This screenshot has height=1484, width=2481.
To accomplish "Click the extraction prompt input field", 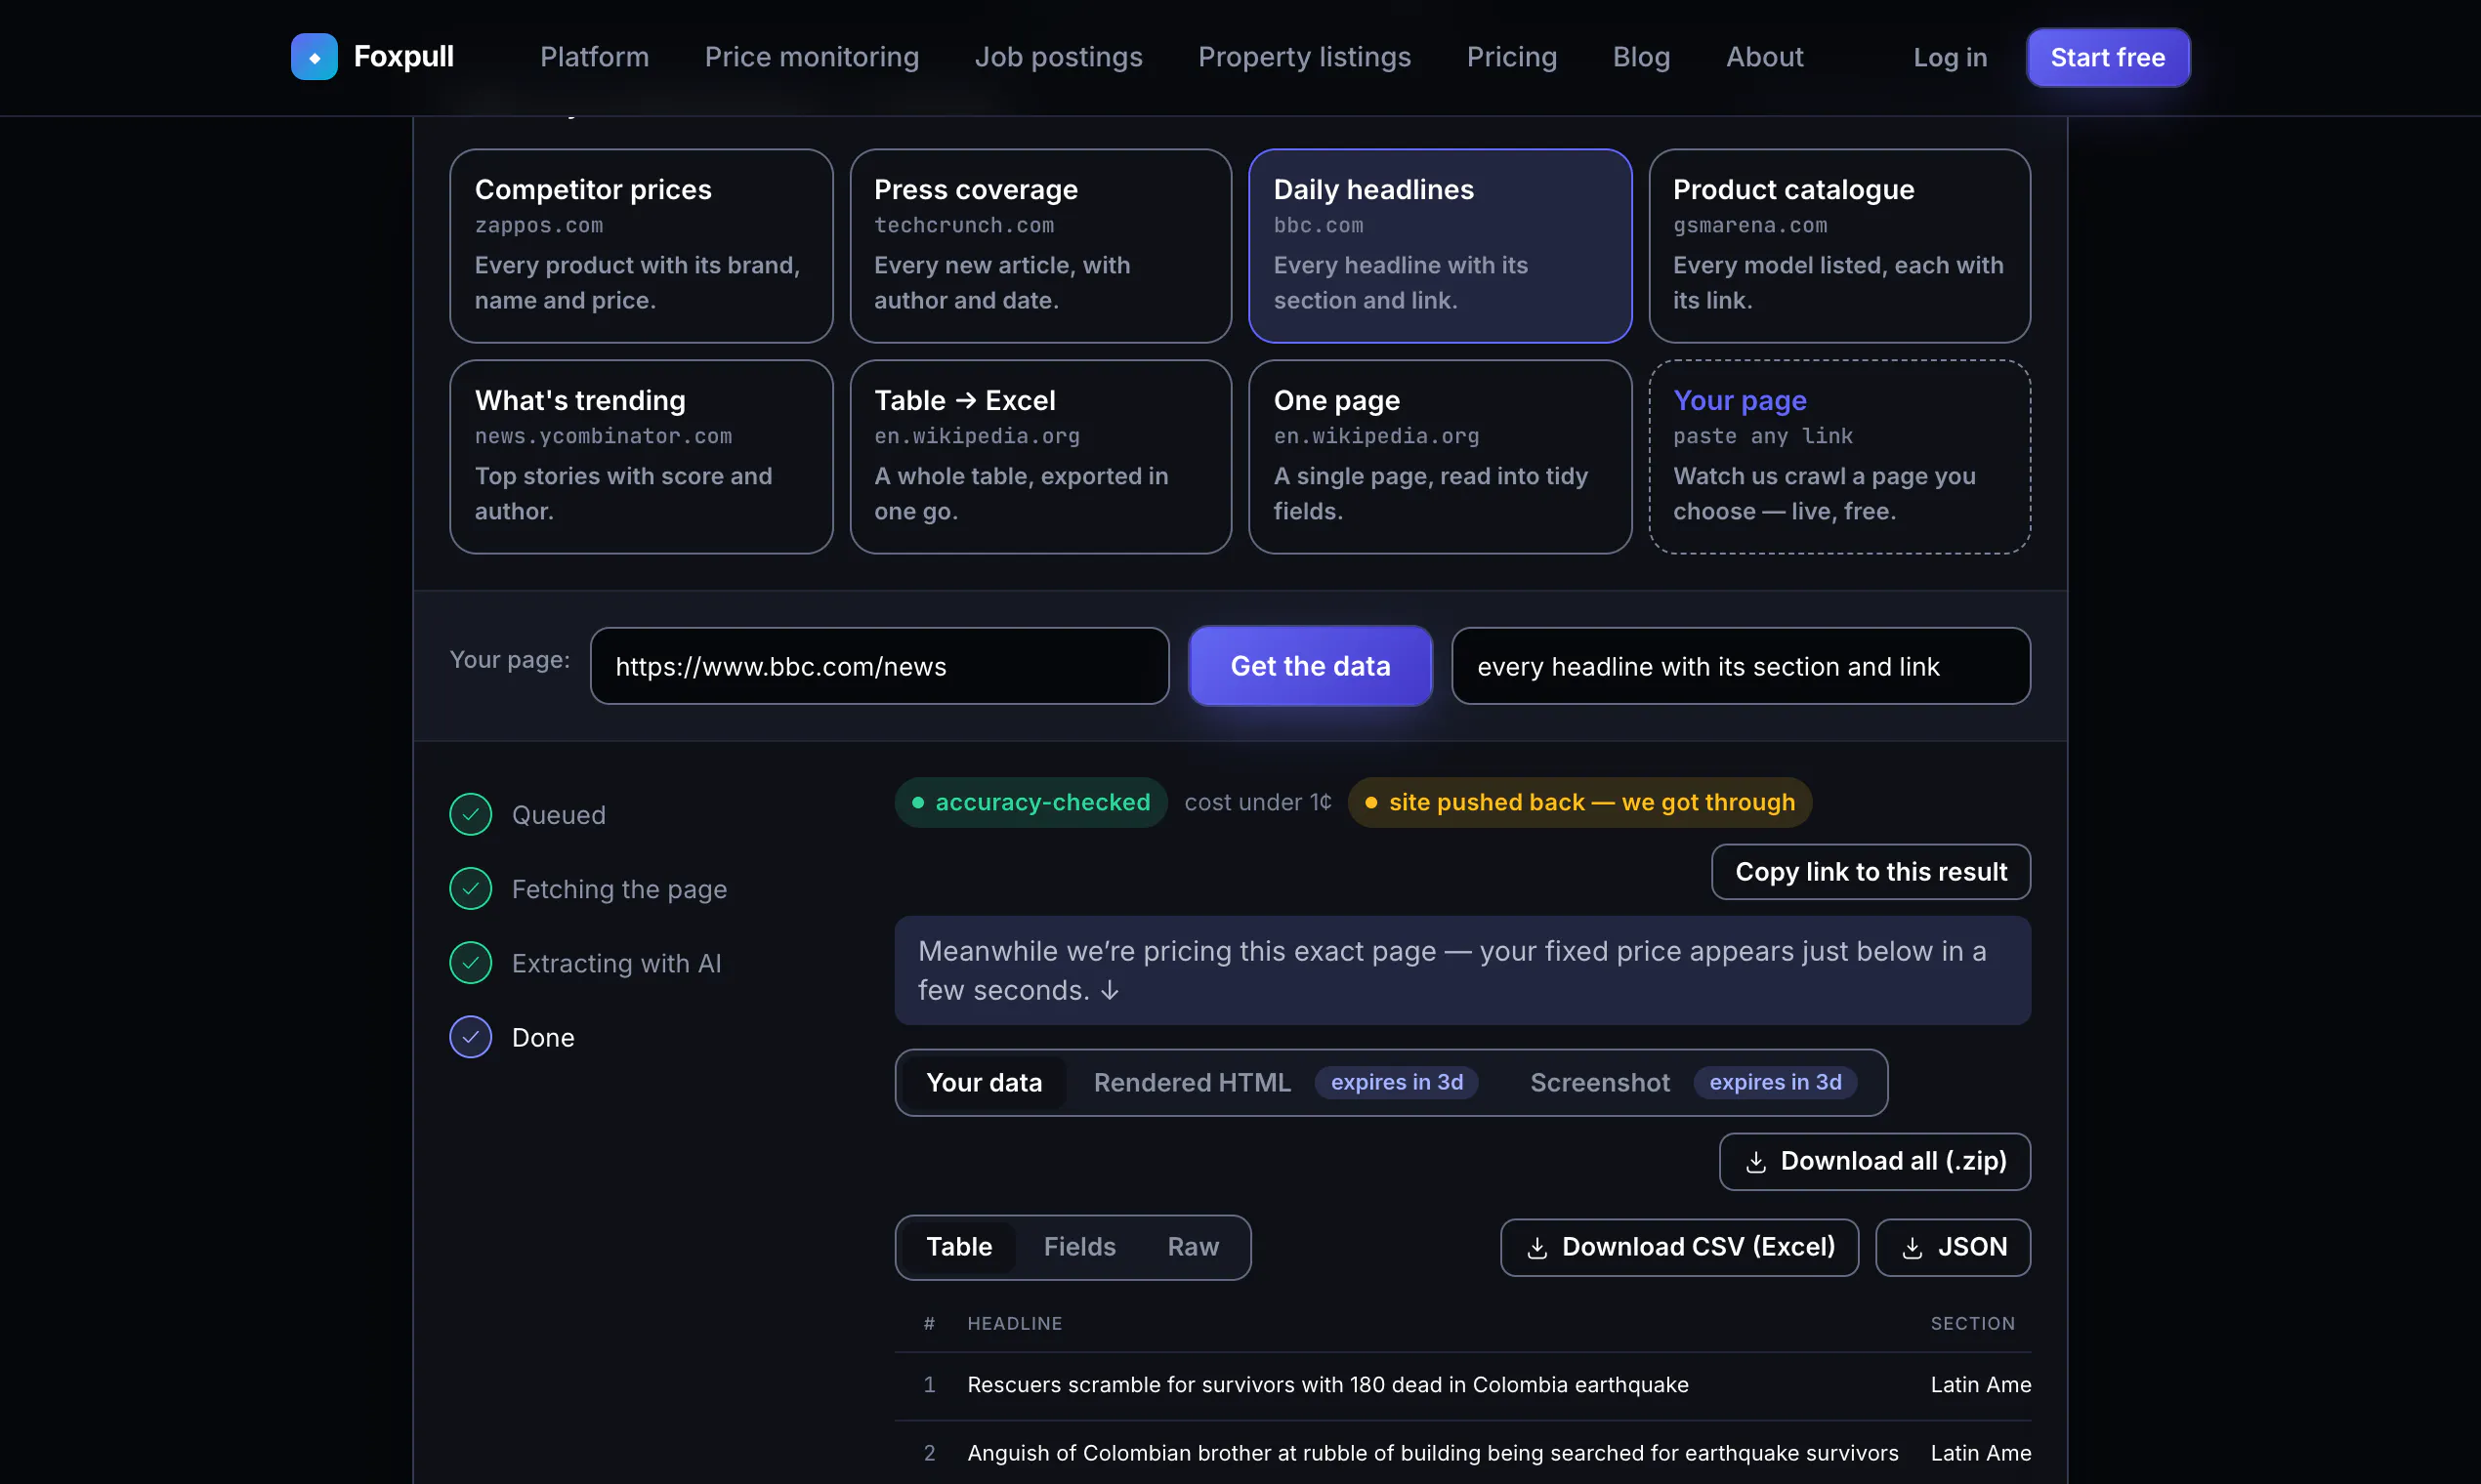I will tap(1741, 666).
